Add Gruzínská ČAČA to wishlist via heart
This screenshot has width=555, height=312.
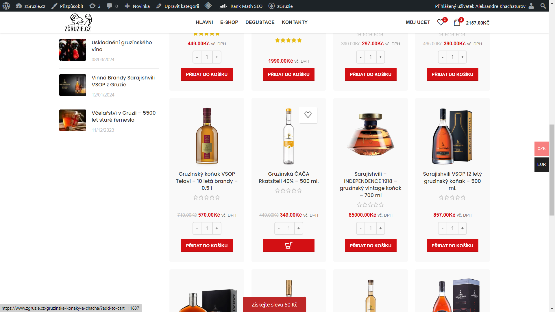click(308, 115)
